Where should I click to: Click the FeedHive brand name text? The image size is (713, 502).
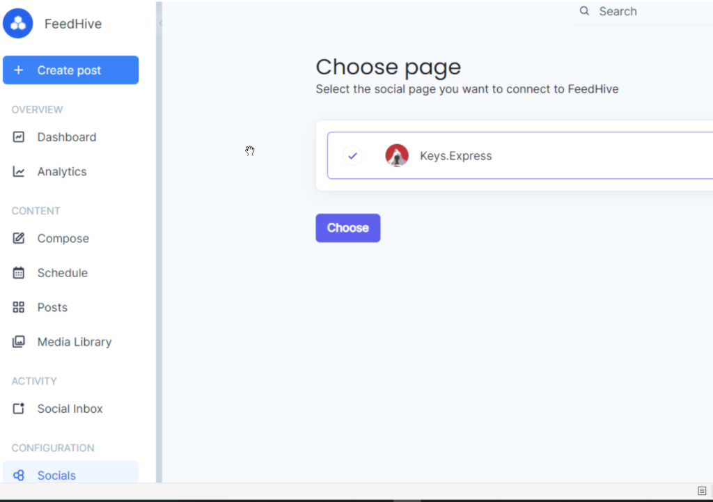(x=73, y=24)
